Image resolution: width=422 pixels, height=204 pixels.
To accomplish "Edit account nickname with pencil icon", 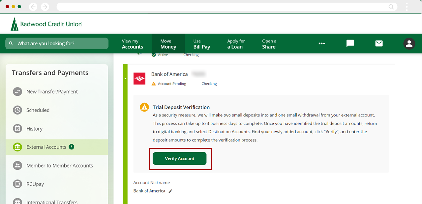I will pos(170,191).
